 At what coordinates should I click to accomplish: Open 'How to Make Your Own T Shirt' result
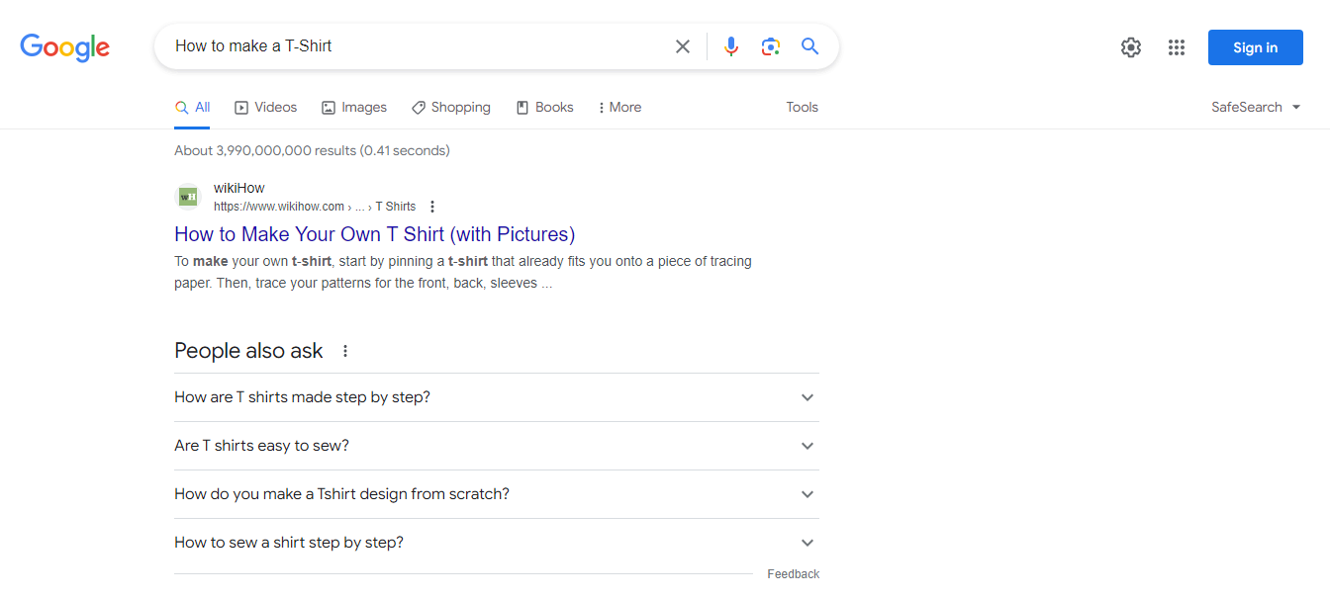pos(374,234)
